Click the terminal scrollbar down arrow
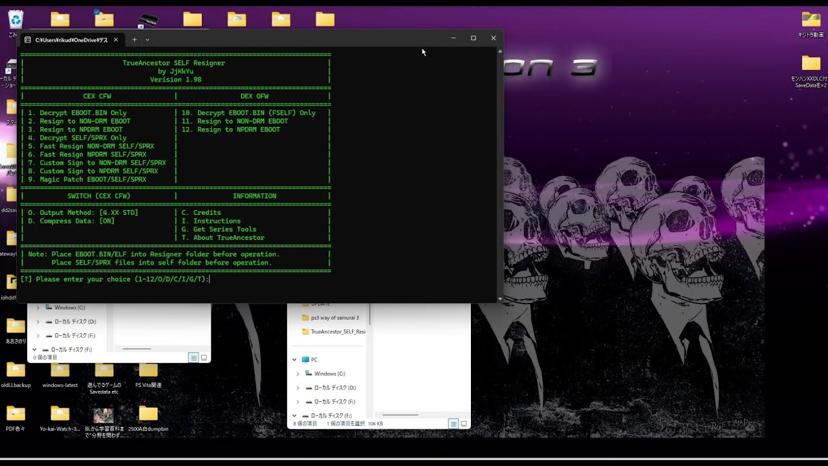 click(499, 300)
